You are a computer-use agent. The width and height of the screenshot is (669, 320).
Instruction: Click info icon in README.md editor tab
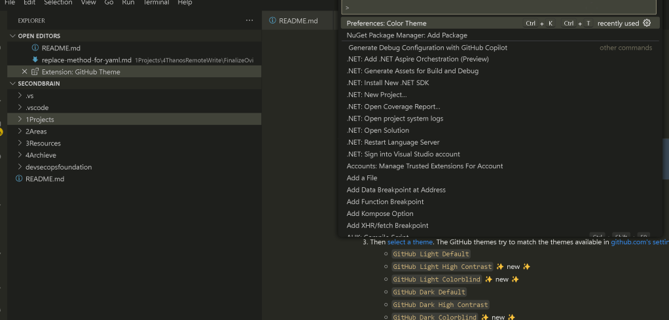click(x=272, y=20)
